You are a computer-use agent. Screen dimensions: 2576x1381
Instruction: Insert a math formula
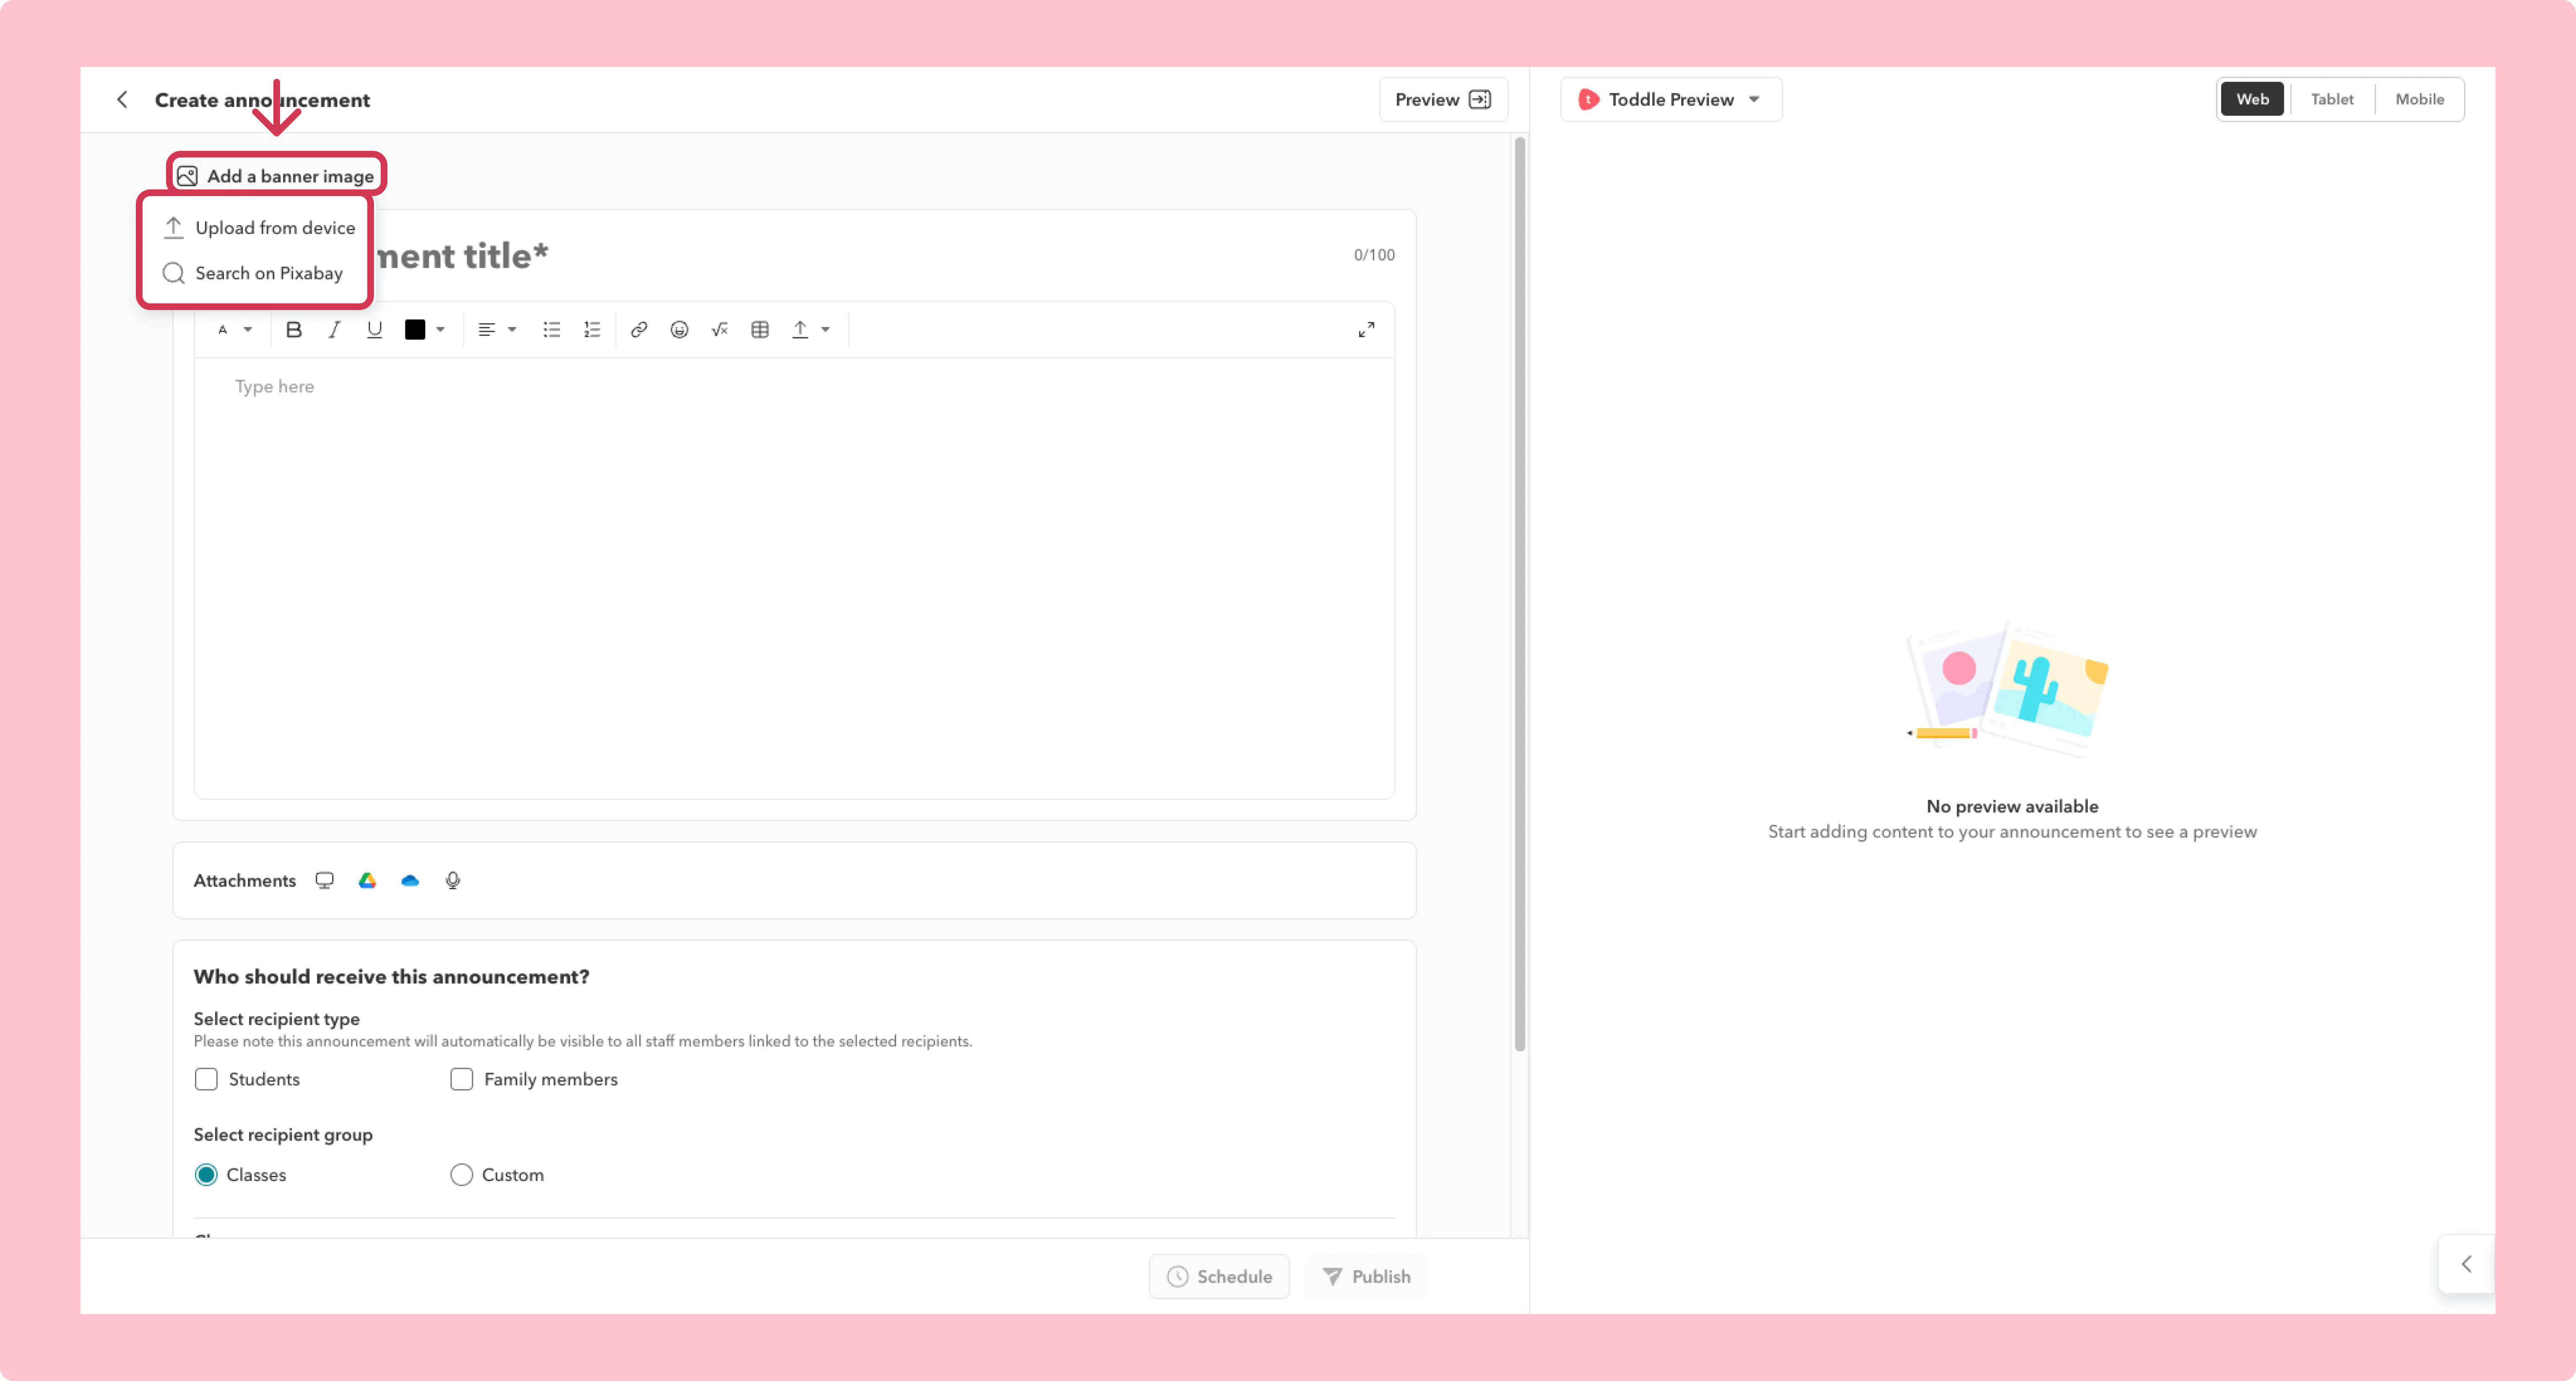[720, 330]
